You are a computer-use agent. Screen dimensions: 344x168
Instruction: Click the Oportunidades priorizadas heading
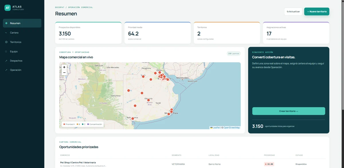(x=79, y=147)
